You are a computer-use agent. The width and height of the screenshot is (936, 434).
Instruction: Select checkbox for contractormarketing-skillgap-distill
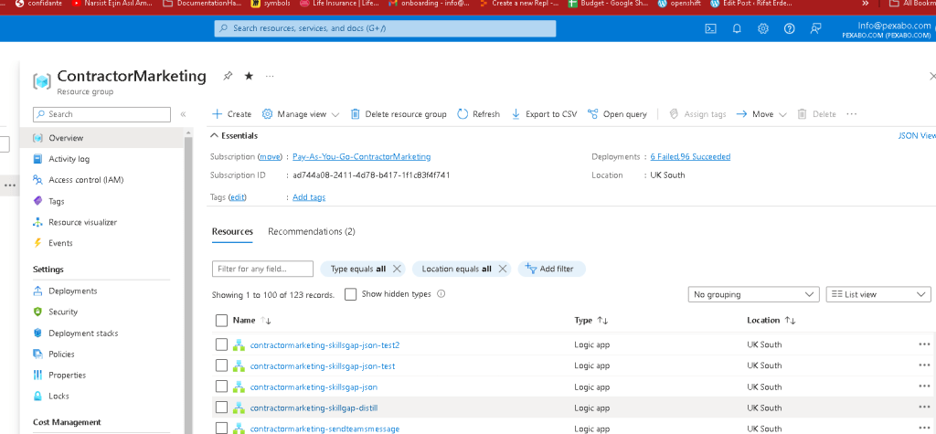tap(221, 408)
